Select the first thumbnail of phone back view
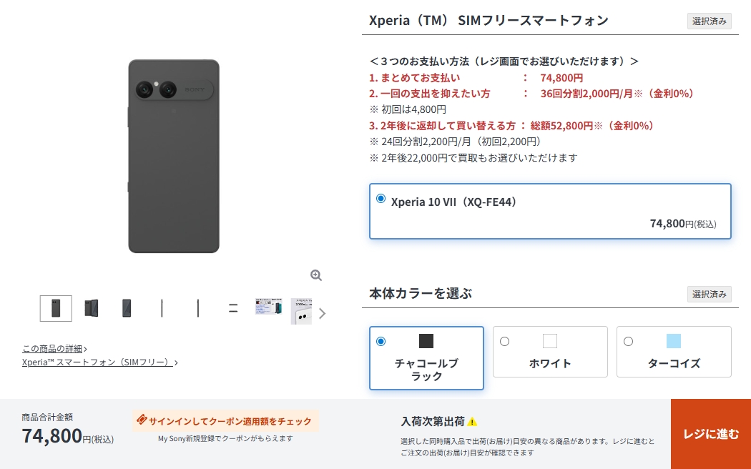The width and height of the screenshot is (751, 469). click(56, 308)
